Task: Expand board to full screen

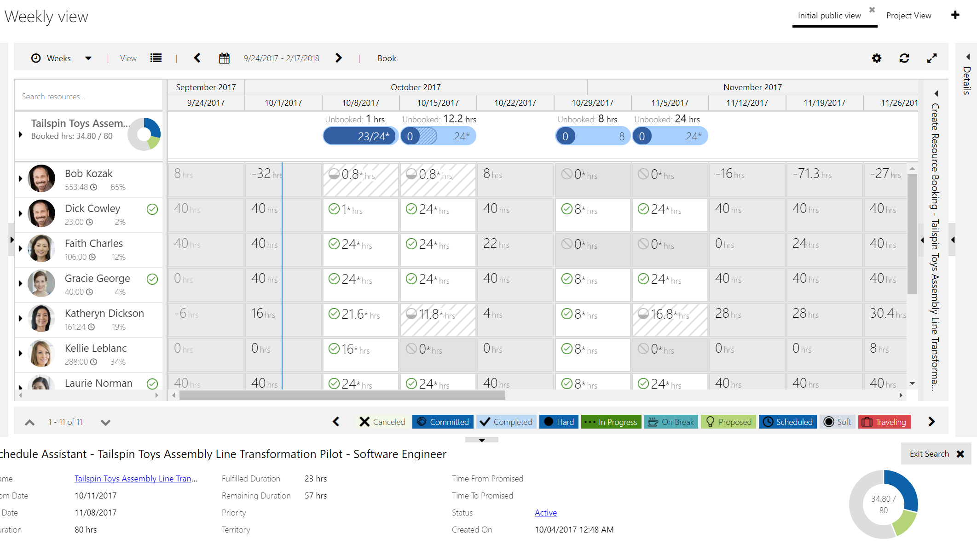Action: [932, 58]
